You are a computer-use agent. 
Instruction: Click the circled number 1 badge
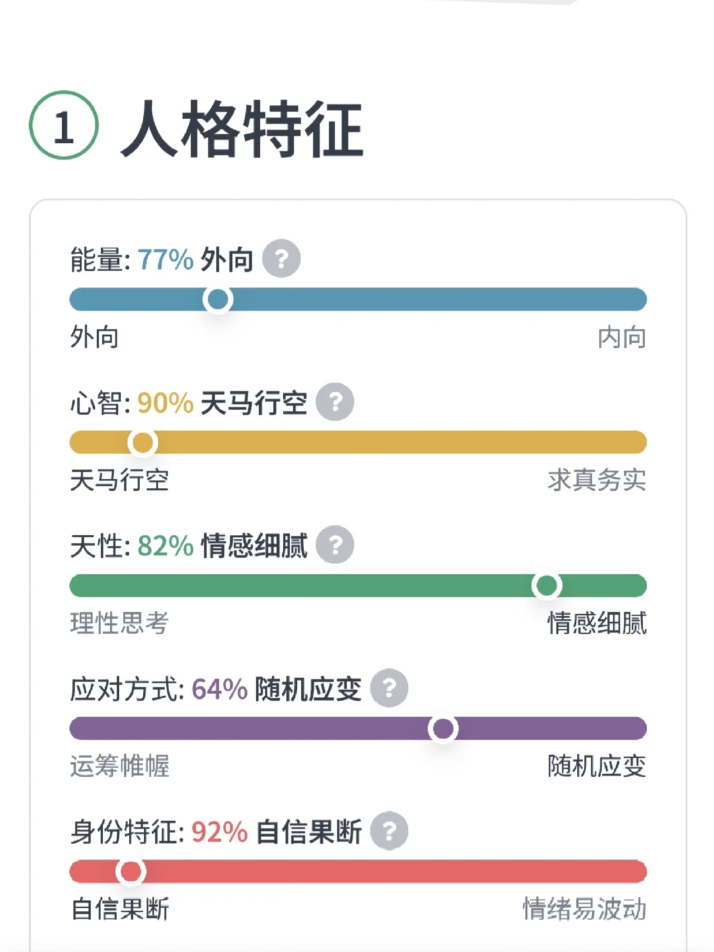[63, 126]
